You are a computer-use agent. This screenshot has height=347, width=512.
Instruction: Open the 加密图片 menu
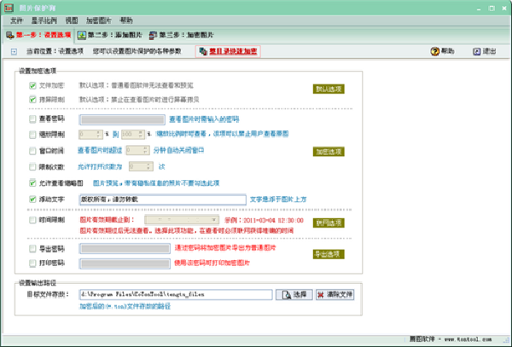[x=99, y=20]
